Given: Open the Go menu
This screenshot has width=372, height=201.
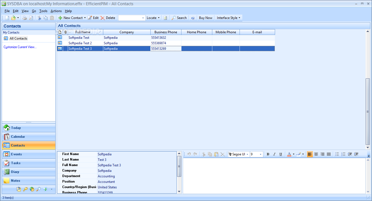Looking at the screenshot, I should [34, 11].
